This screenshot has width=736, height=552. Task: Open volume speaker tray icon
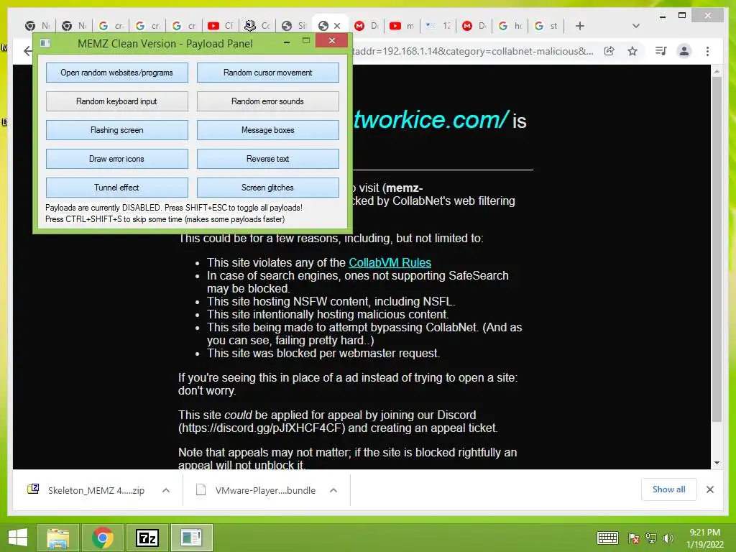click(x=668, y=538)
